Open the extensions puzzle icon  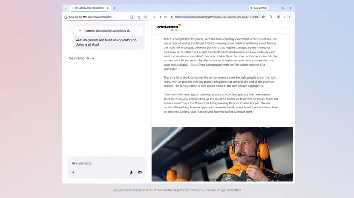[270, 17]
